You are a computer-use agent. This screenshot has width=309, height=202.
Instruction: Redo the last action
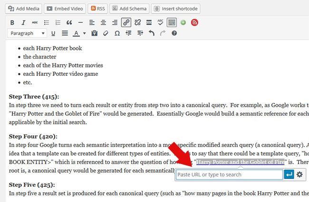pos(163,33)
